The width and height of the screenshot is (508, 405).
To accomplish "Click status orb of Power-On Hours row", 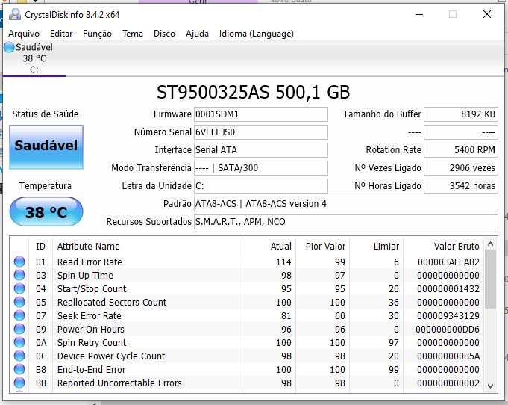I will [19, 329].
